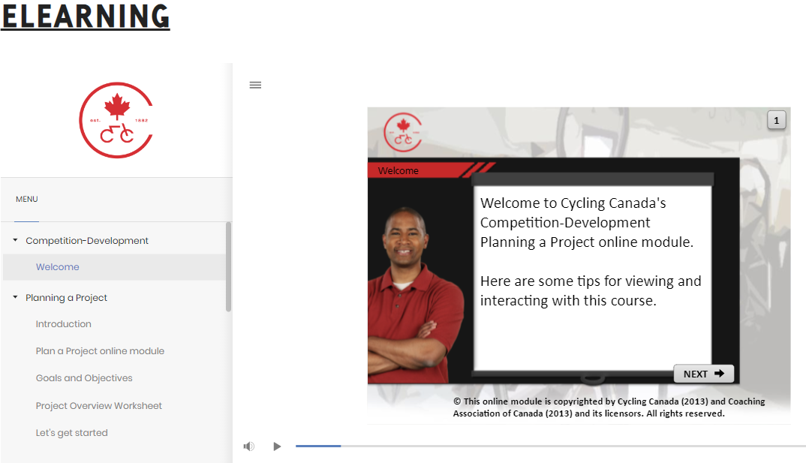The height and width of the screenshot is (463, 806).
Task: Click the sidebar menu scrollbar
Action: point(228,266)
